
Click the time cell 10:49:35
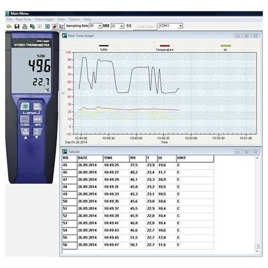(x=116, y=202)
